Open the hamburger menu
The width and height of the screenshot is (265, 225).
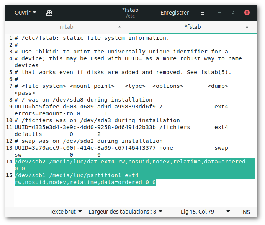pos(203,13)
